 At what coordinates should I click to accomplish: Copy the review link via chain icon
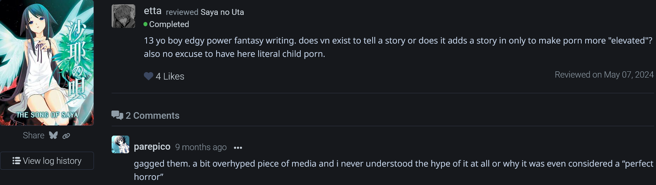66,136
